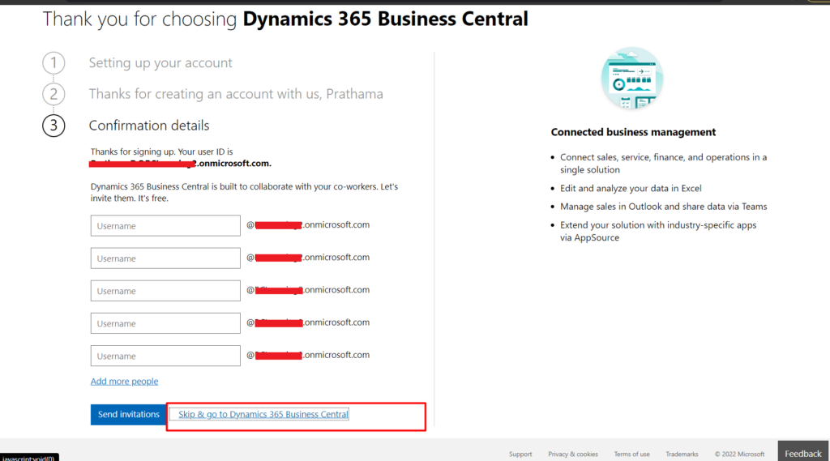Open the Add more people link

(x=124, y=381)
